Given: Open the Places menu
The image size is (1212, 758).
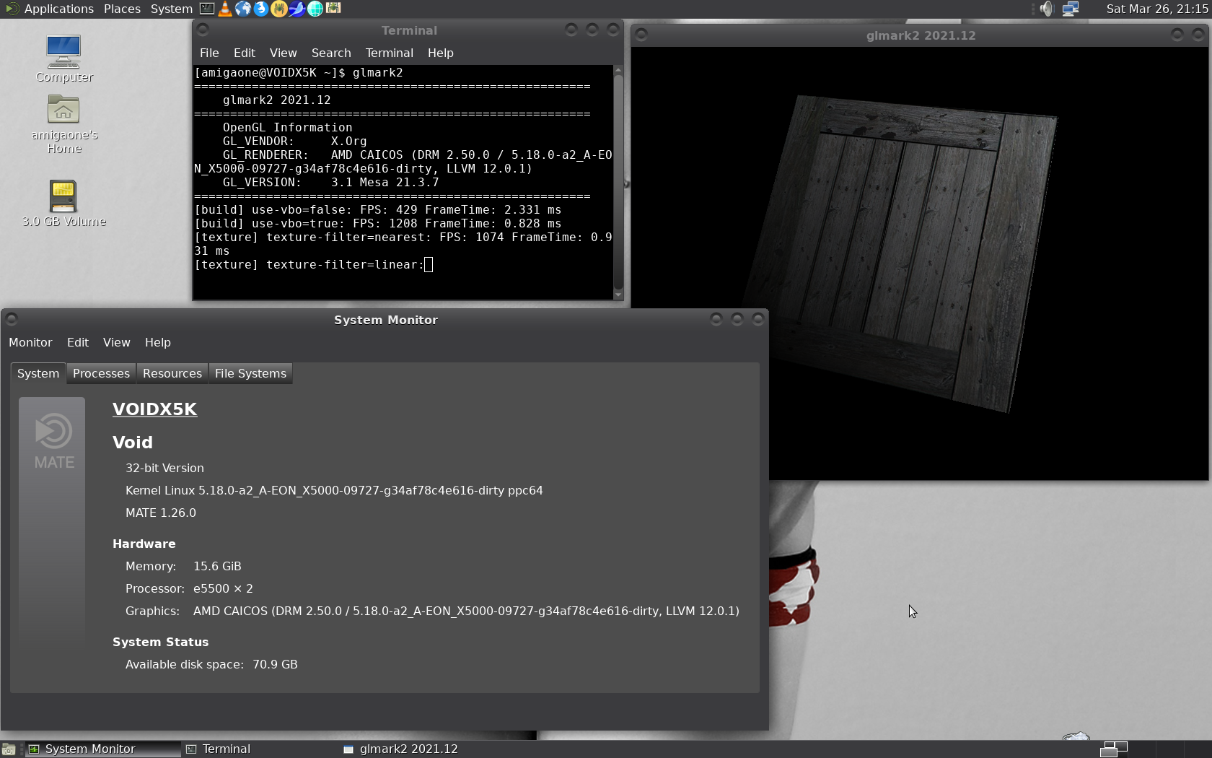Looking at the screenshot, I should [x=122, y=9].
